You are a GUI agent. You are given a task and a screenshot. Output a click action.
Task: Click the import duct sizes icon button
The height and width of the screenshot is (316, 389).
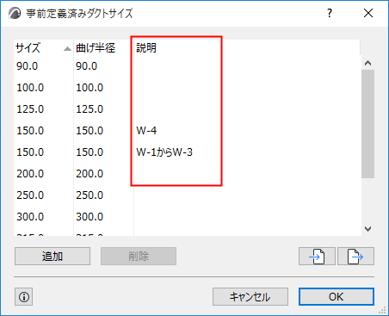[317, 256]
